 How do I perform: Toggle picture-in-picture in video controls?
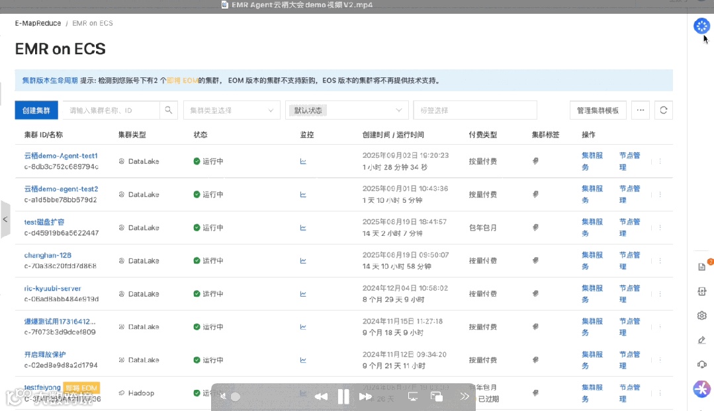click(x=437, y=396)
